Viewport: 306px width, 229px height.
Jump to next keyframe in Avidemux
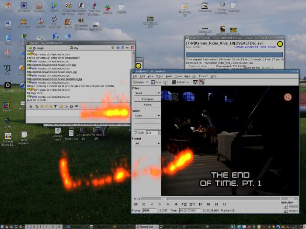[176, 204]
